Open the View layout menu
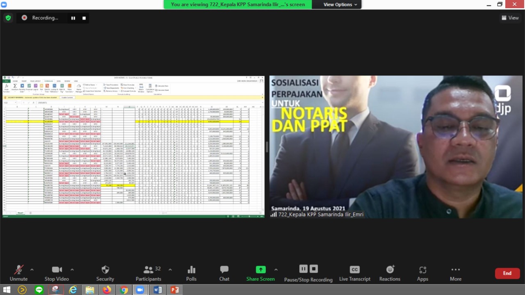This screenshot has height=295, width=525. tap(510, 18)
